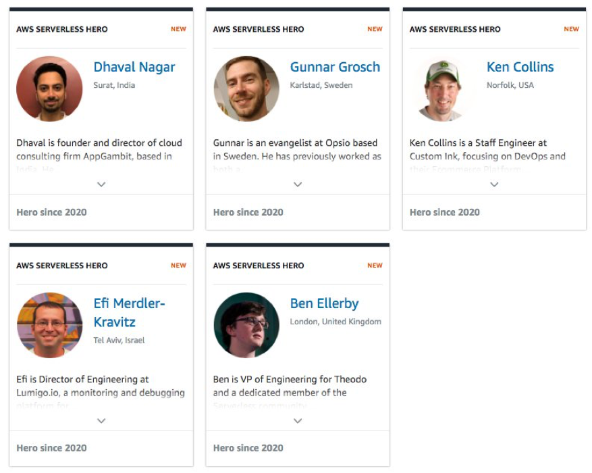Image resolution: width=592 pixels, height=473 pixels.
Task: Open Efi Merdler-Kravitz's profile link
Action: pos(129,313)
